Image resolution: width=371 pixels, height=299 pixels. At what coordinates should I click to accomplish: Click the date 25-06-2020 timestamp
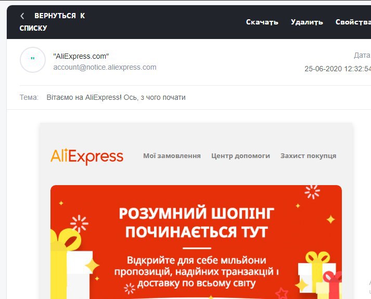click(x=338, y=69)
